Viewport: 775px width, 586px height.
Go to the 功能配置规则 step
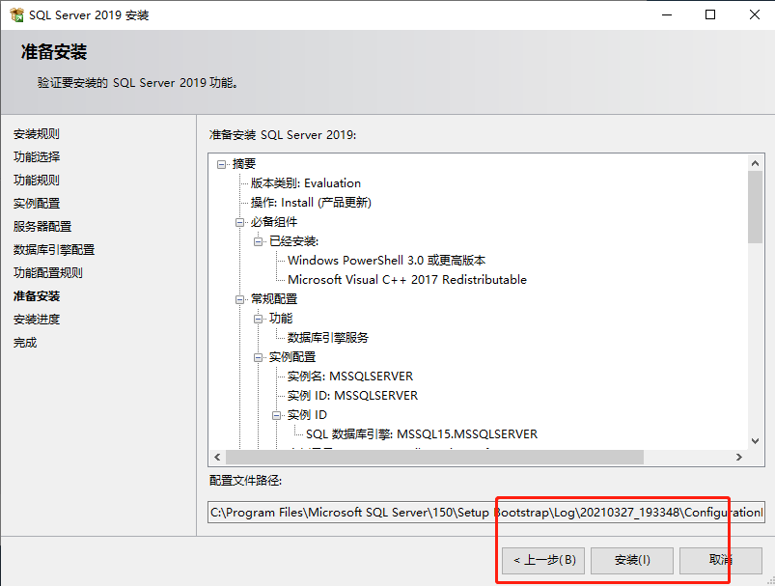tap(48, 273)
